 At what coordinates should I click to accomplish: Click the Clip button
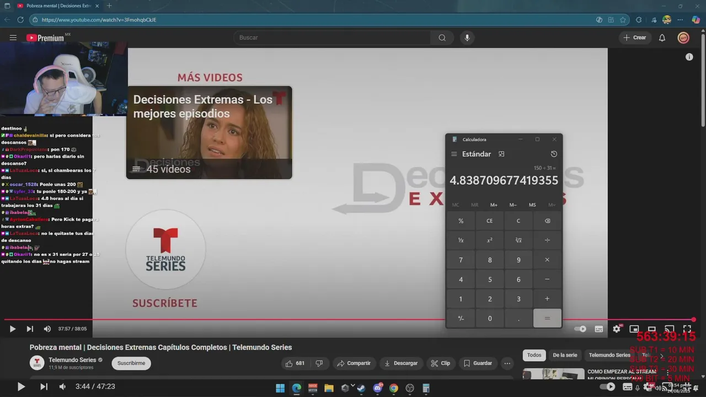pyautogui.click(x=440, y=363)
